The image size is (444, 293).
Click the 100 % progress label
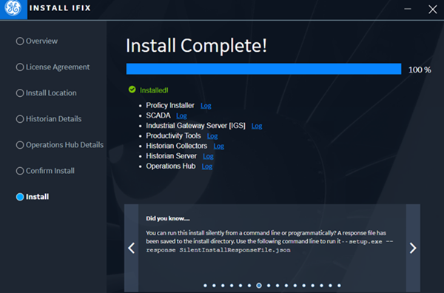[420, 70]
